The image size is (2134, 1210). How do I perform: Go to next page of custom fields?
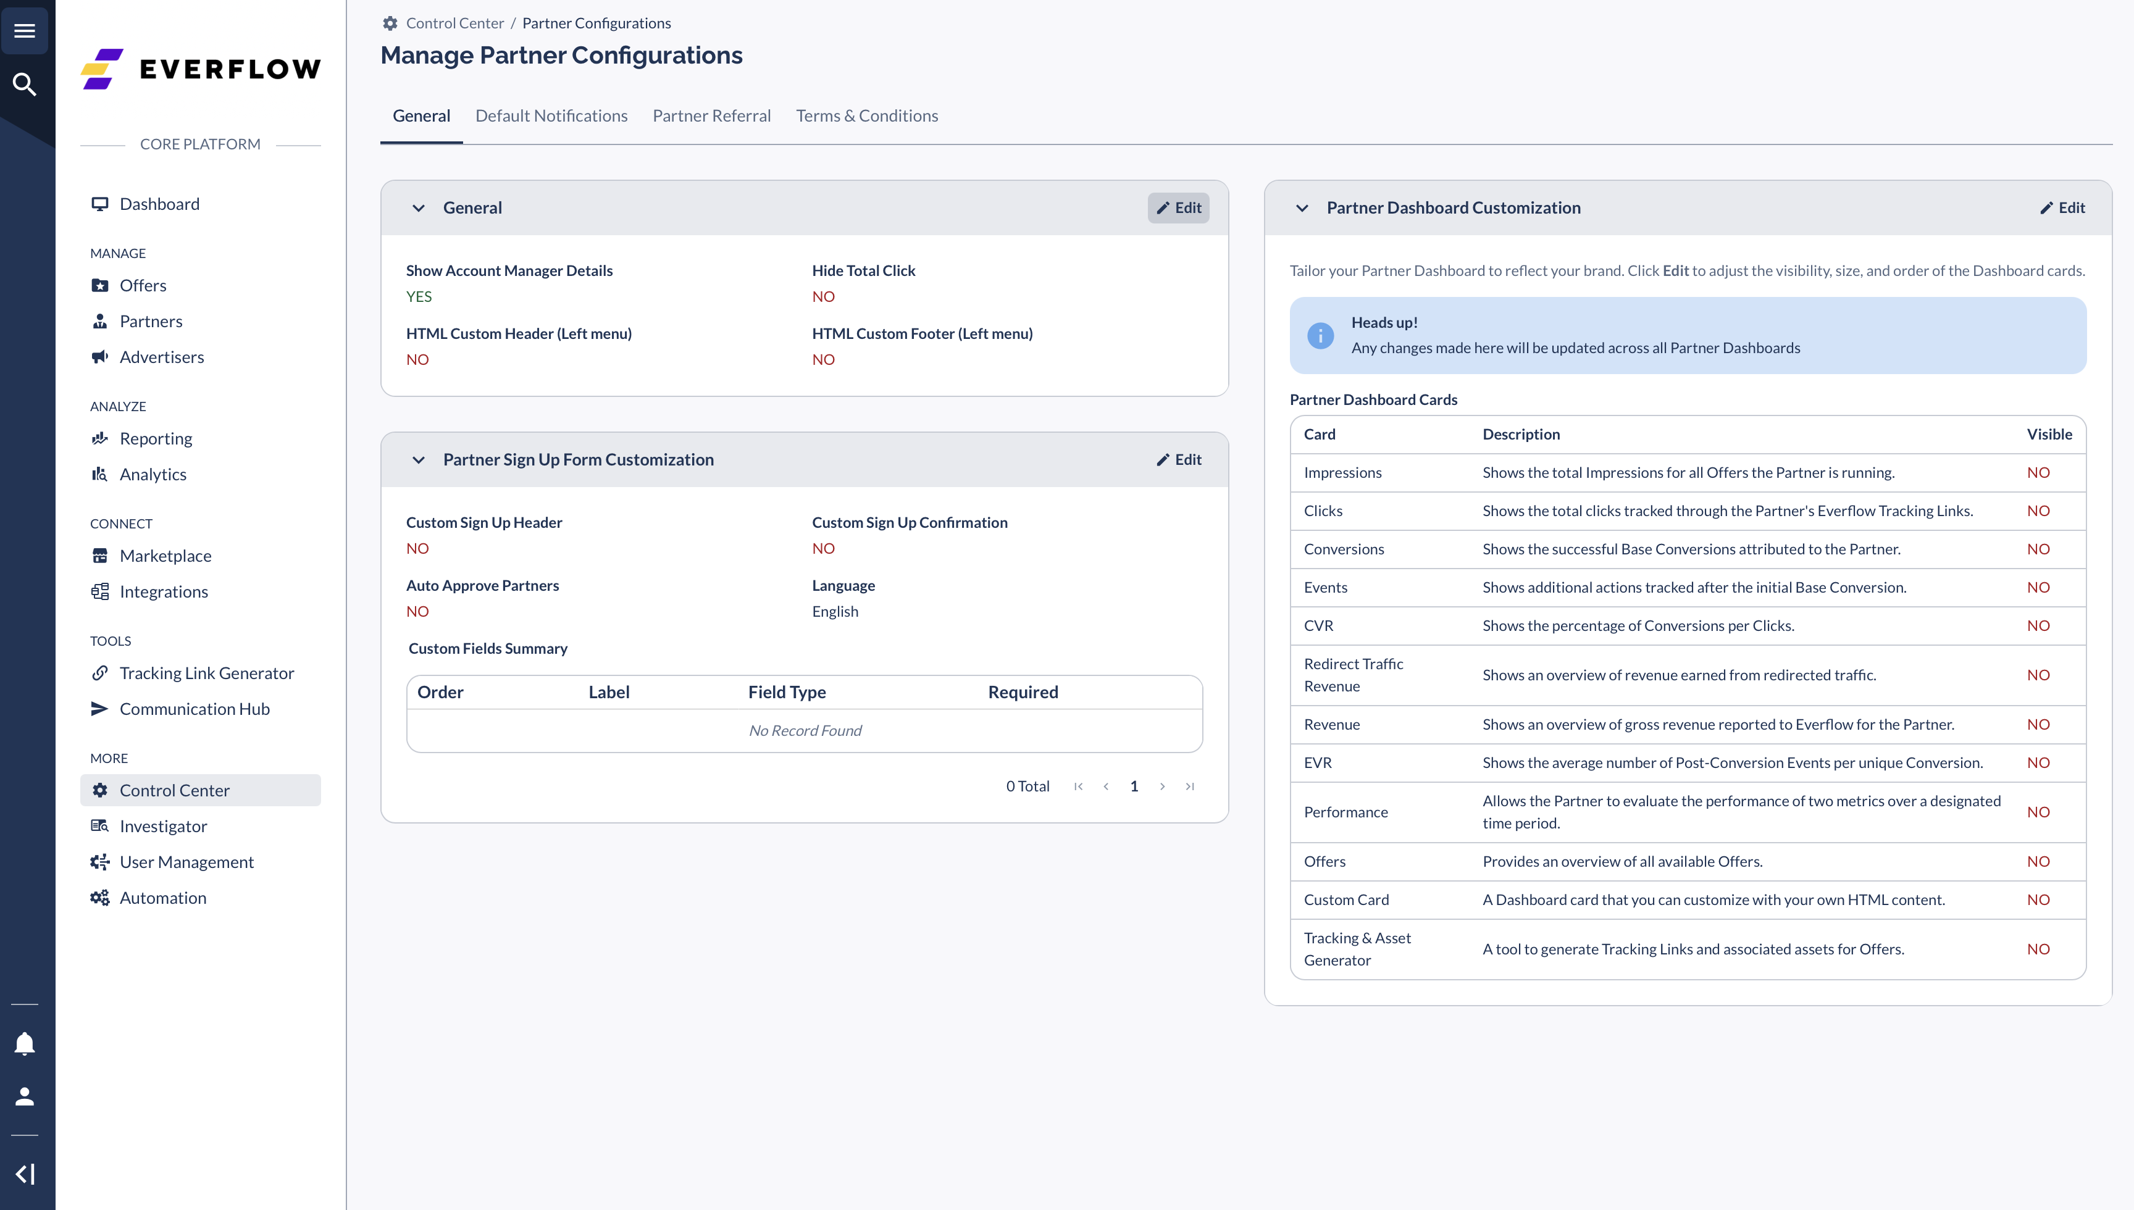[1161, 786]
